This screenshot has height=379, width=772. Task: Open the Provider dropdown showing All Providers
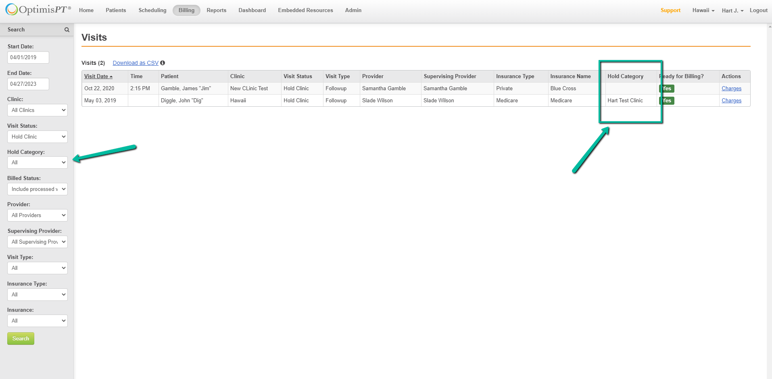click(x=37, y=215)
